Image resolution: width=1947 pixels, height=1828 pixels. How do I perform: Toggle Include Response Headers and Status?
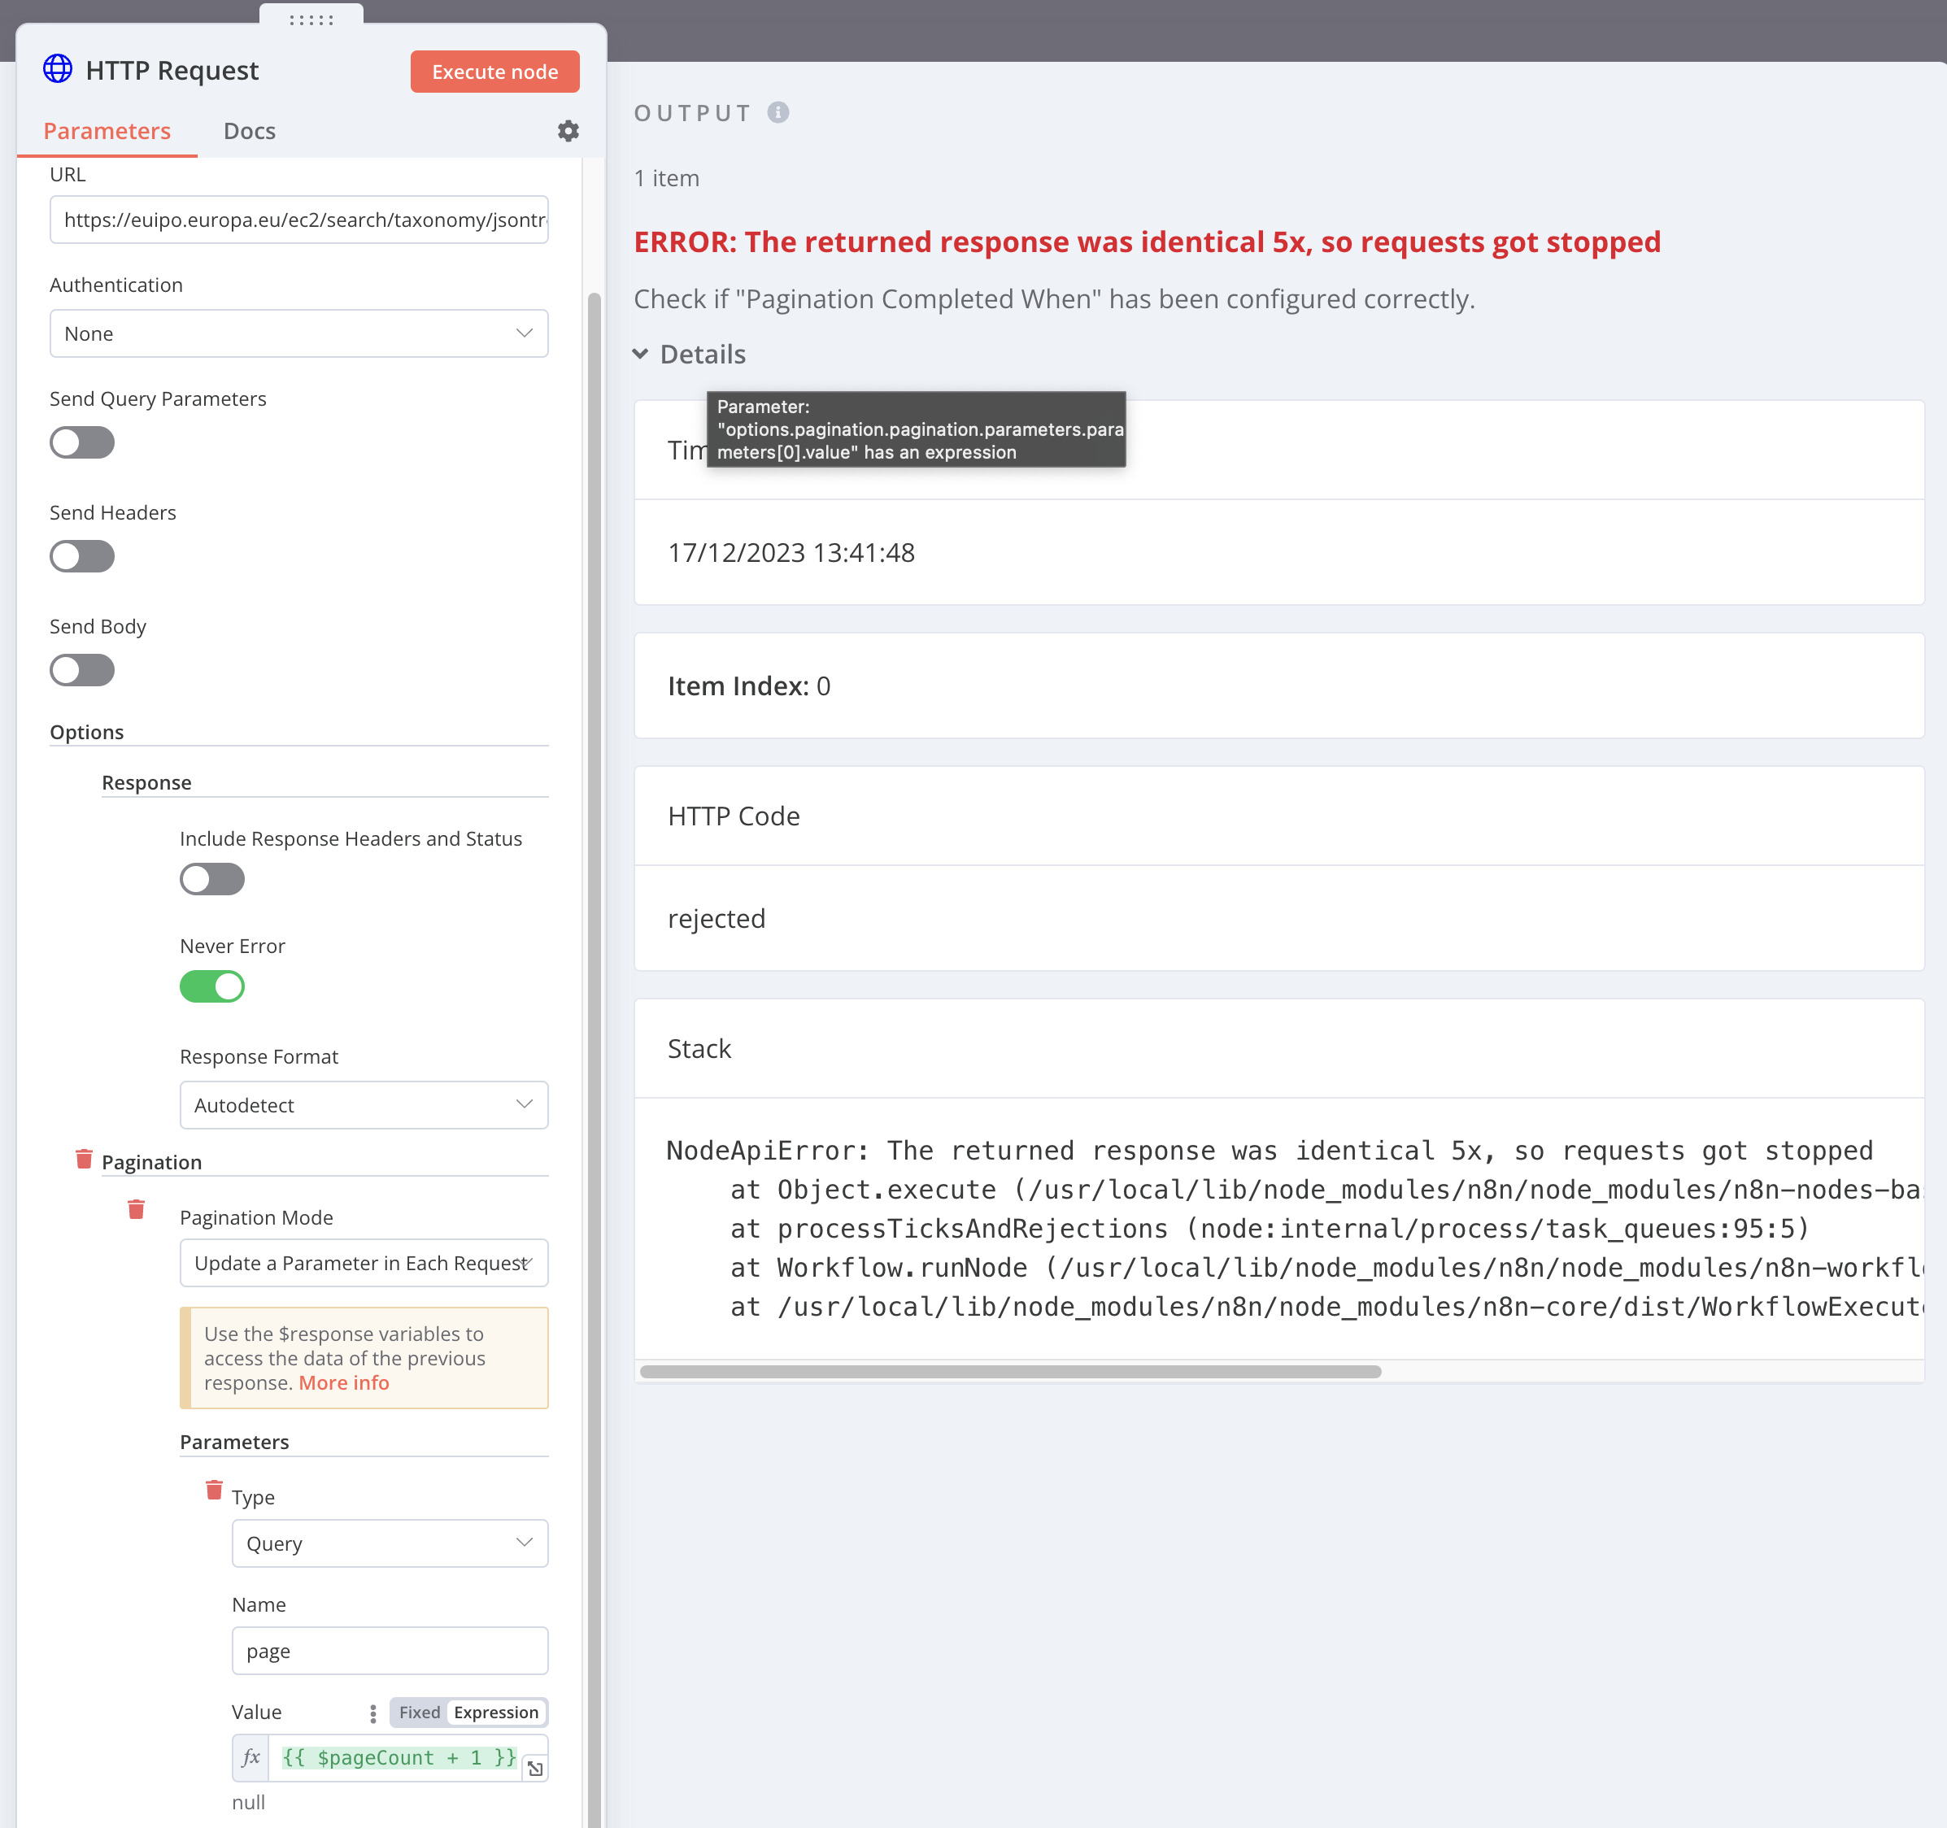pos(212,879)
